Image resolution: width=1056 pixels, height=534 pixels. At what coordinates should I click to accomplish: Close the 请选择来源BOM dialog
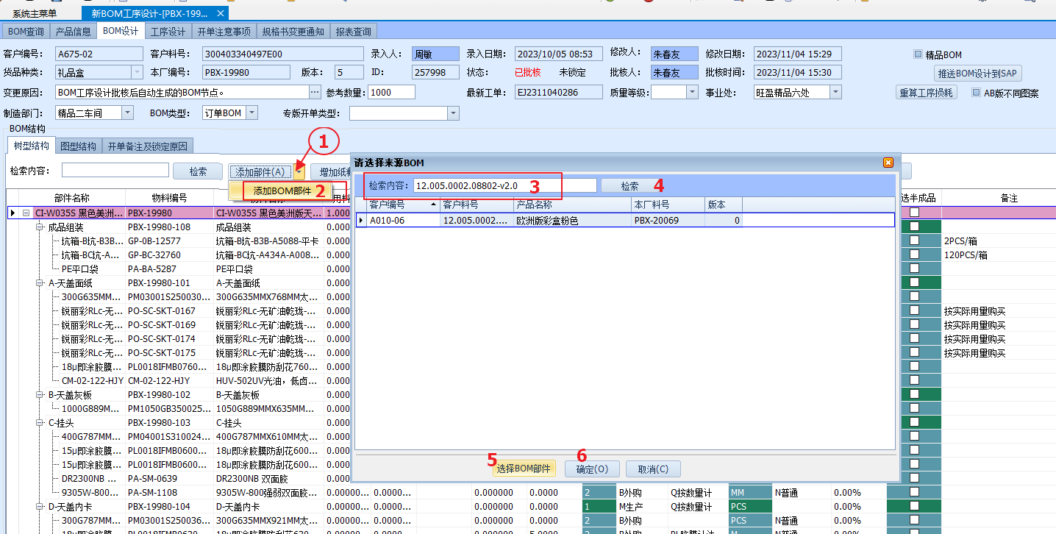[x=888, y=163]
